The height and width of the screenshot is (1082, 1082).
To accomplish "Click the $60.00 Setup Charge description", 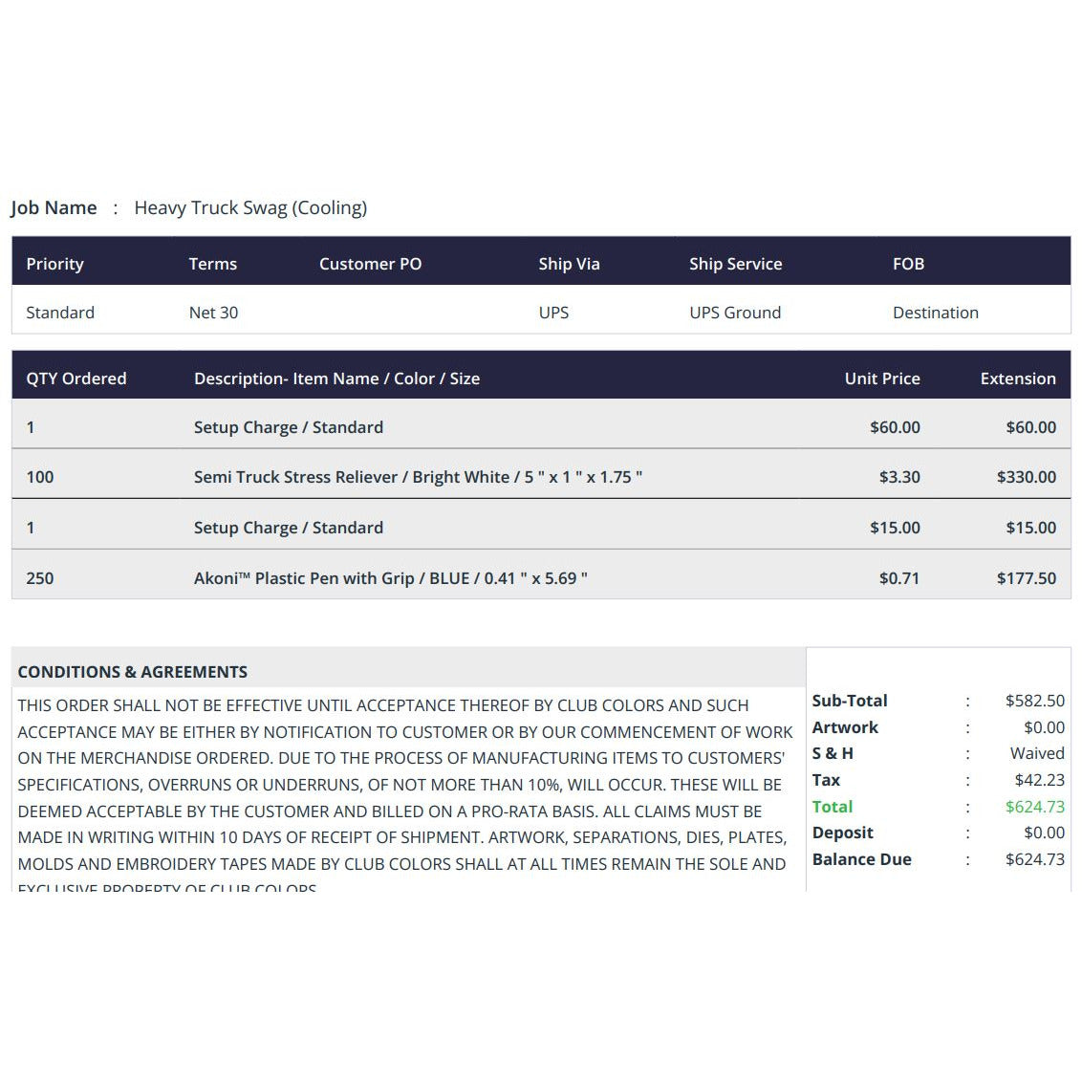I will (x=288, y=427).
